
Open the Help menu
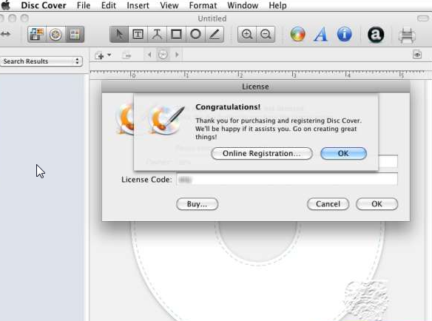277,5
